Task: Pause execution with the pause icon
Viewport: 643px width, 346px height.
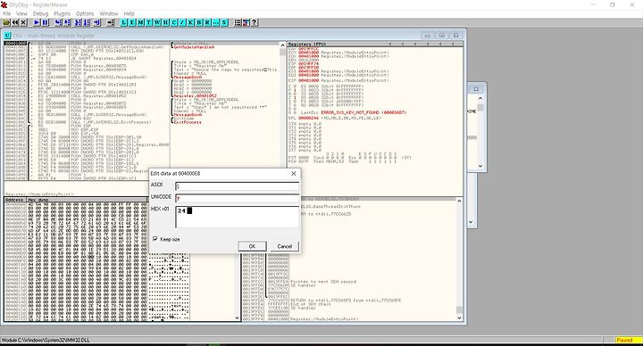Action: pyautogui.click(x=46, y=22)
